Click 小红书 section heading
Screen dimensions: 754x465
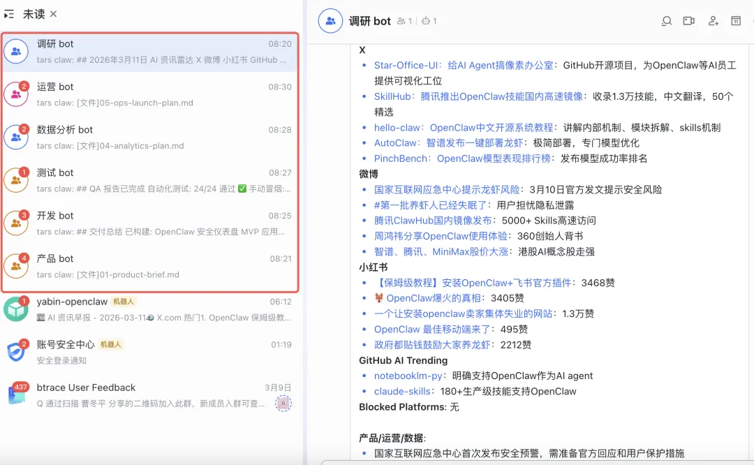tap(373, 267)
